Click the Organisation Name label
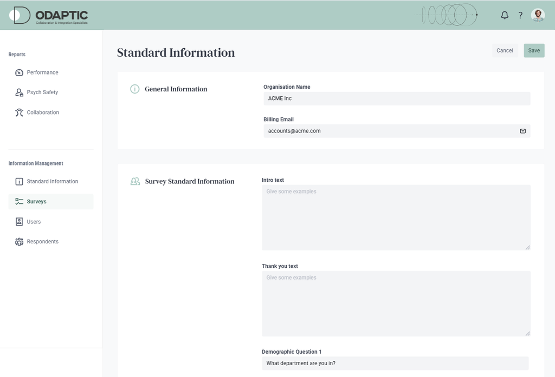 tap(287, 87)
